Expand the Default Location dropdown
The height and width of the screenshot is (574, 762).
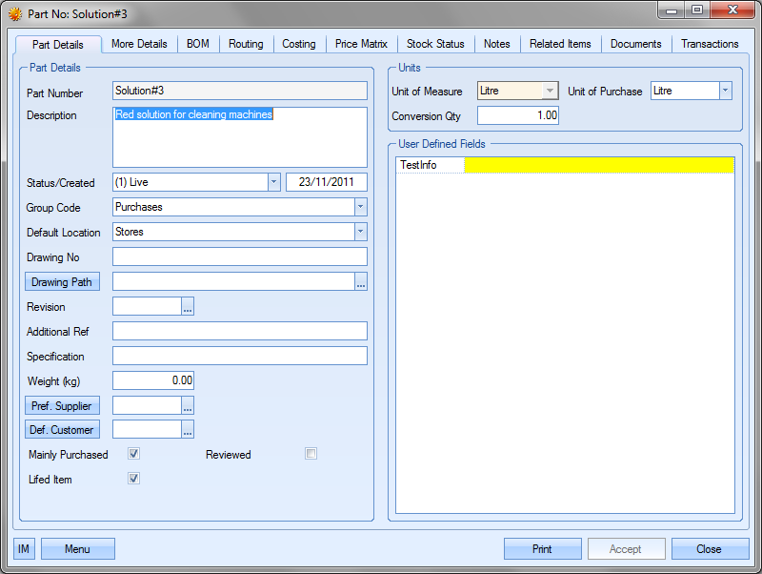[x=360, y=232]
